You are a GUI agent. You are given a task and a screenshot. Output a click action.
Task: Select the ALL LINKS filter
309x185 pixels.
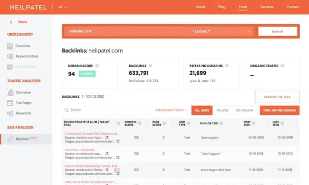(x=202, y=110)
